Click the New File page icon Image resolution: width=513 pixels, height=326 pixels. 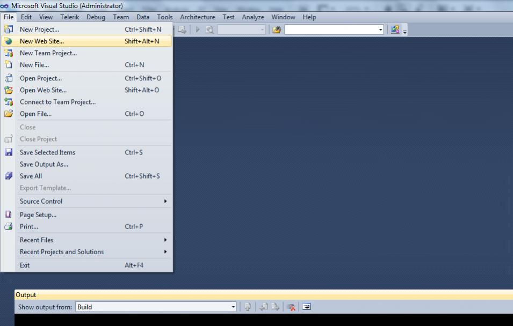pyautogui.click(x=9, y=65)
